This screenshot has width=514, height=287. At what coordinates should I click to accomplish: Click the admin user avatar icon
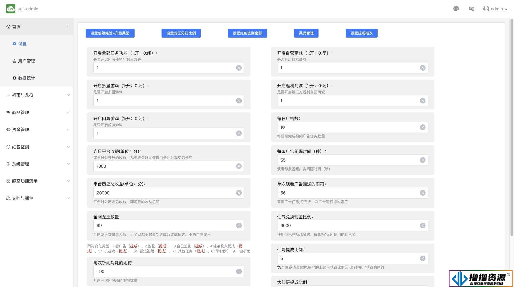(486, 9)
